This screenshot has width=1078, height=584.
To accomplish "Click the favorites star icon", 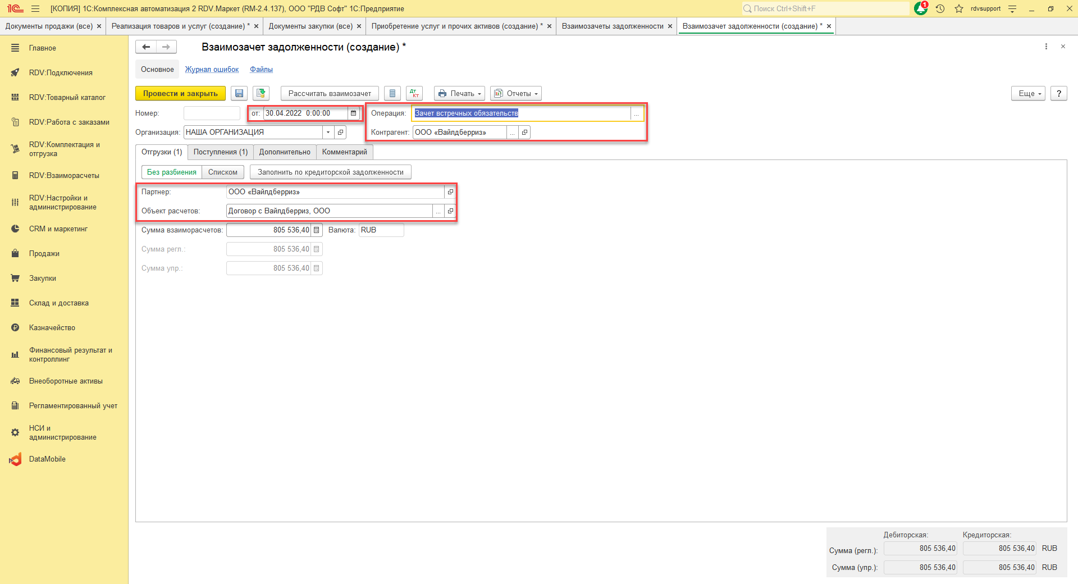I will click(959, 8).
